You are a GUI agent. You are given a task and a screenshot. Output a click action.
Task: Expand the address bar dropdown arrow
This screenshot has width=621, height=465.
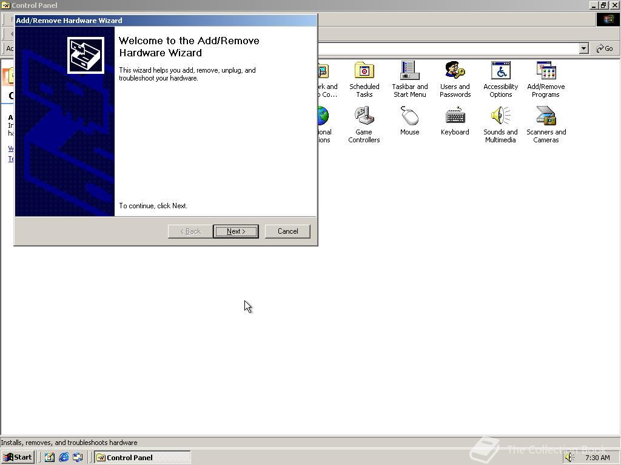(x=584, y=48)
